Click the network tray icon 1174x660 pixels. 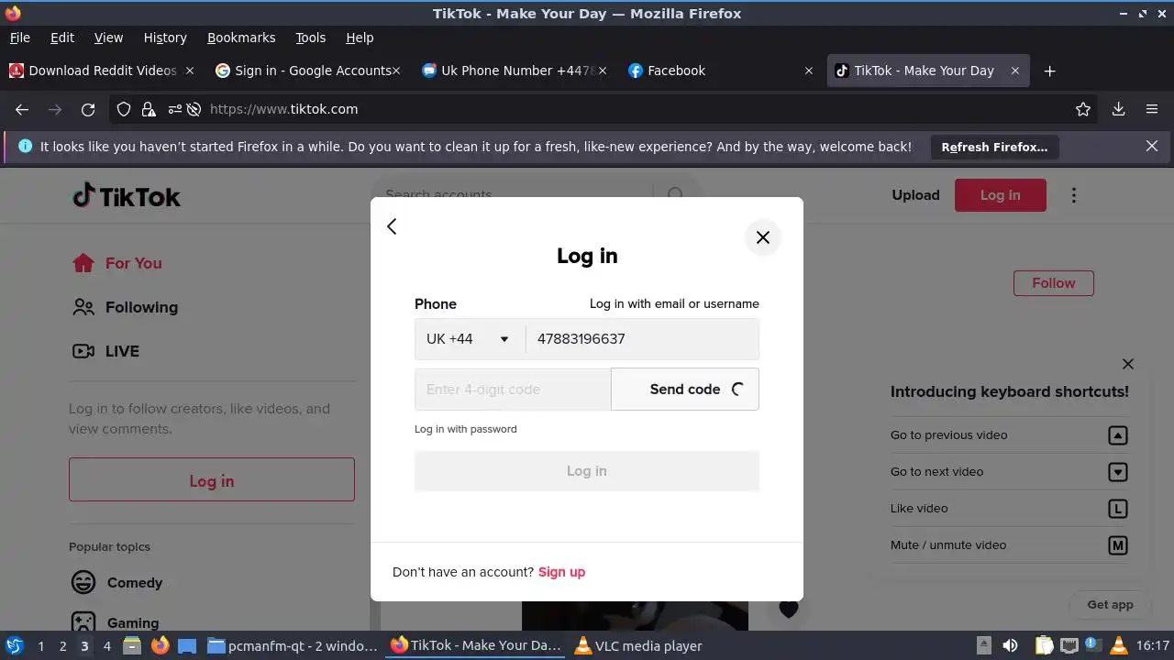click(1069, 645)
